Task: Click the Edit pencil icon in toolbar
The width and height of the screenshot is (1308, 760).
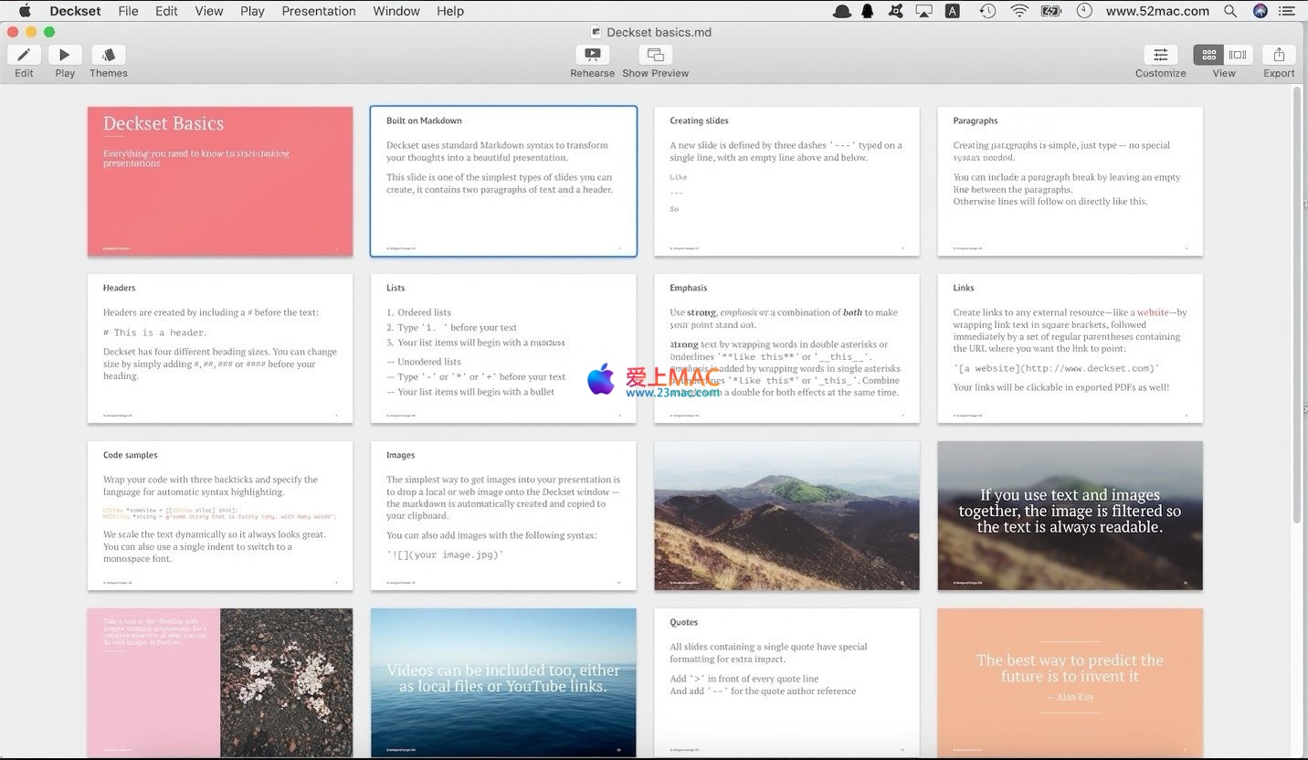Action: pyautogui.click(x=24, y=56)
